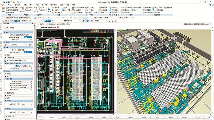The height and width of the screenshot is (120, 214).
Task: Click the サイズ value input field
Action: click(22, 40)
